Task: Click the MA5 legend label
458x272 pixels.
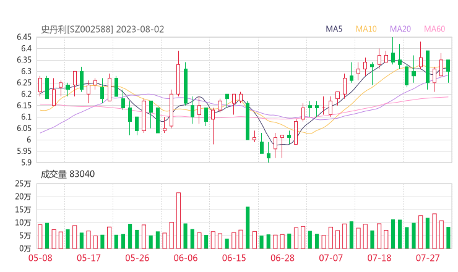Action: 334,29
